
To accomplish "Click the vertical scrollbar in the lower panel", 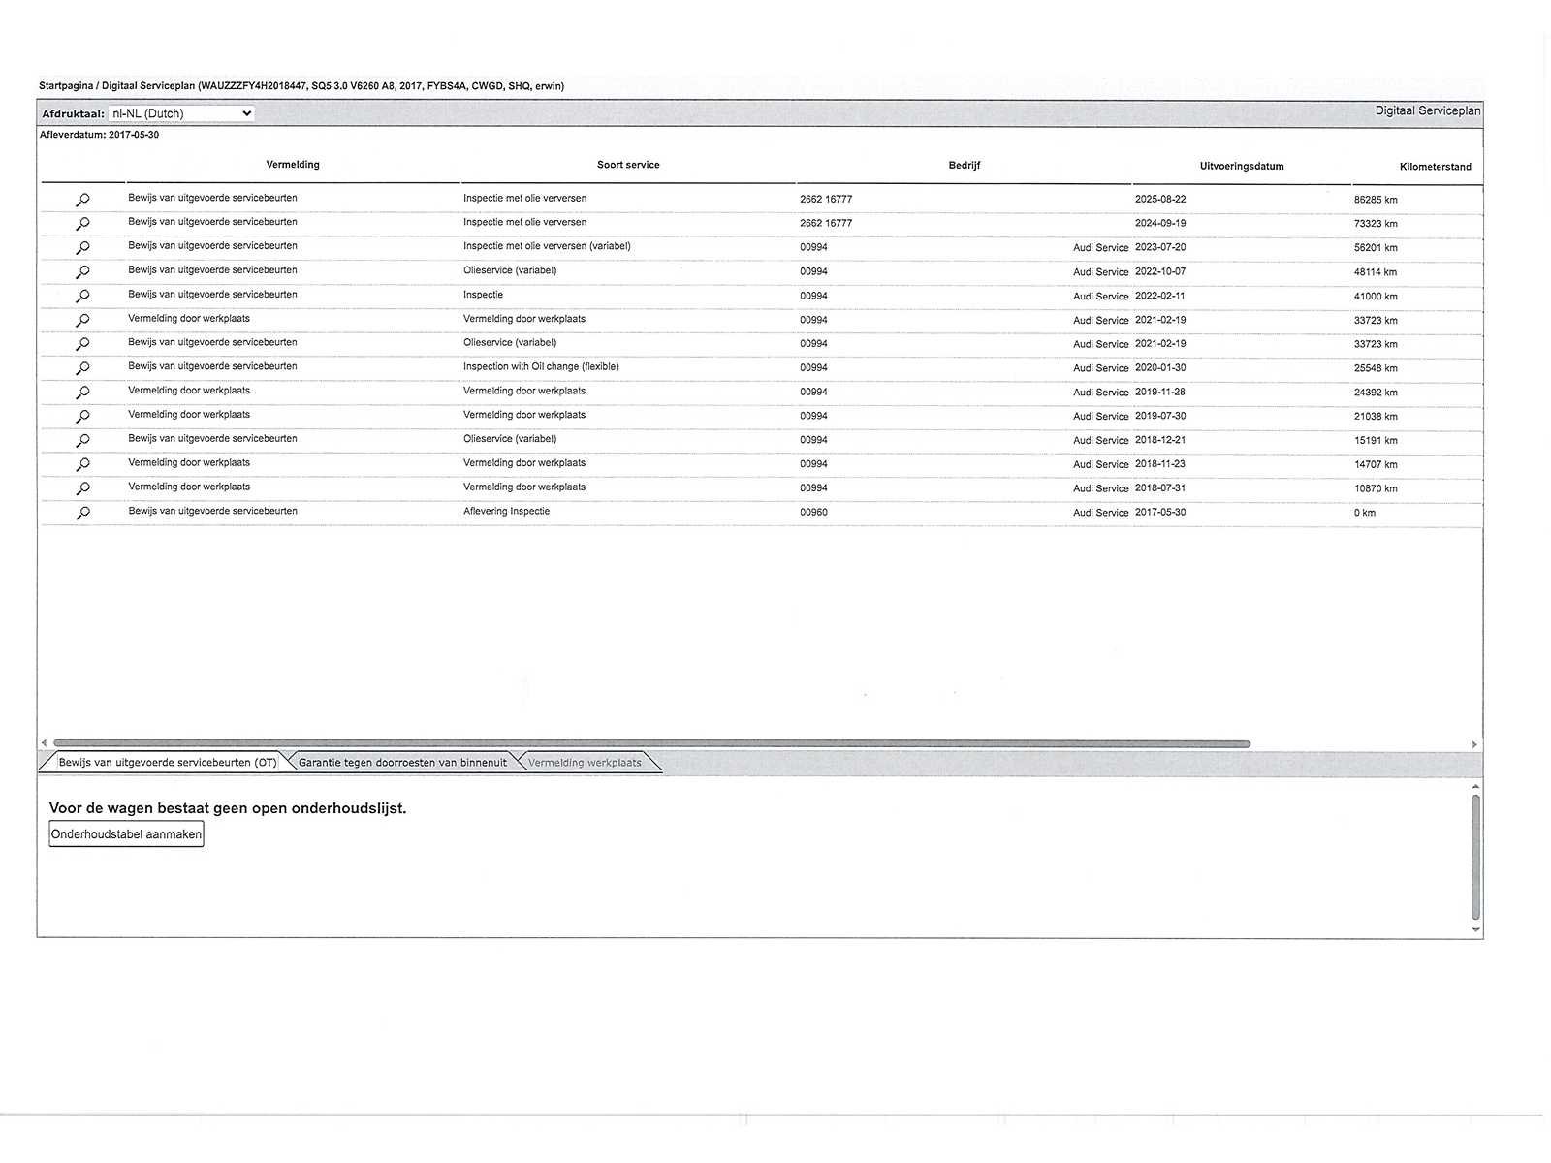I will coord(1475,857).
